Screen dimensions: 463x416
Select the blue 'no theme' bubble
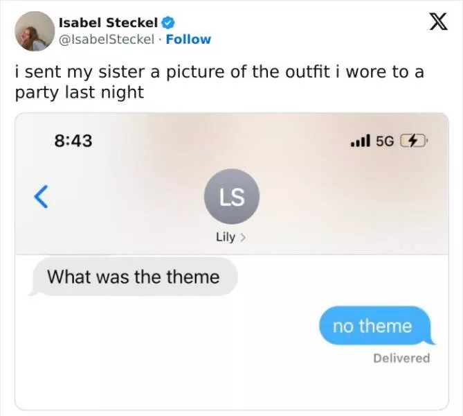pos(376,326)
